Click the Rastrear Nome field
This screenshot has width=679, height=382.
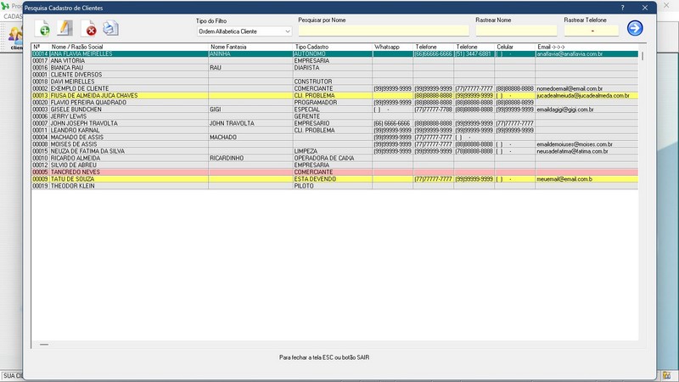516,31
